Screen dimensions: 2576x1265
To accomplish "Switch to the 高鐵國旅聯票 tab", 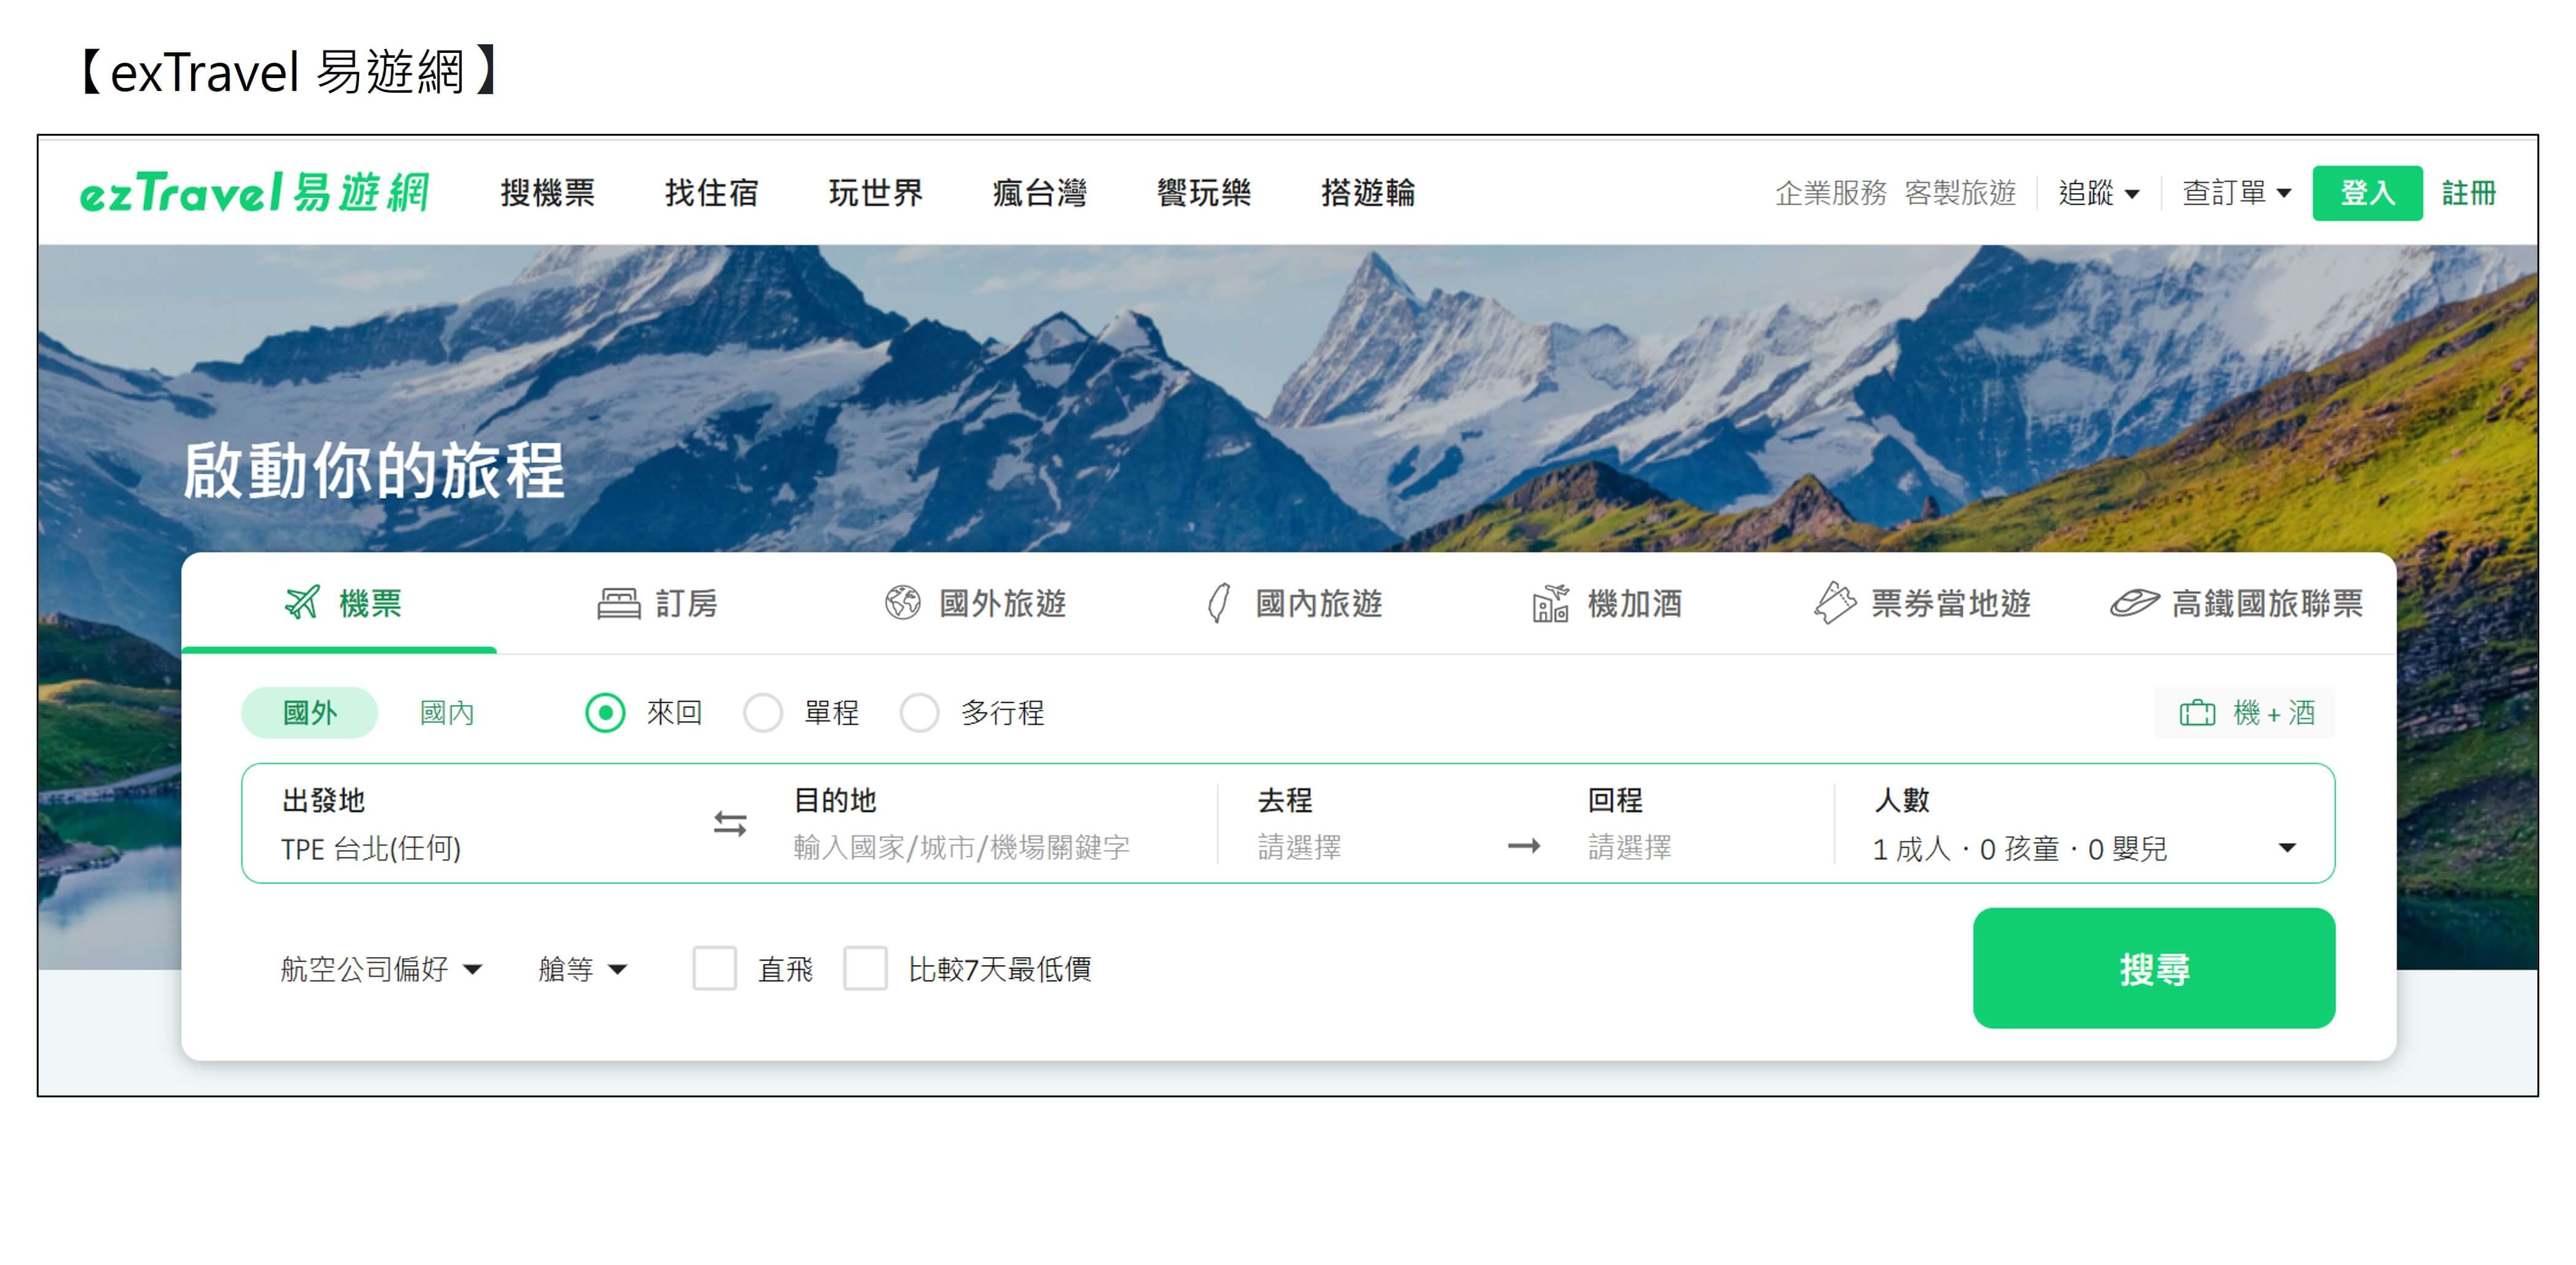I will point(2236,603).
